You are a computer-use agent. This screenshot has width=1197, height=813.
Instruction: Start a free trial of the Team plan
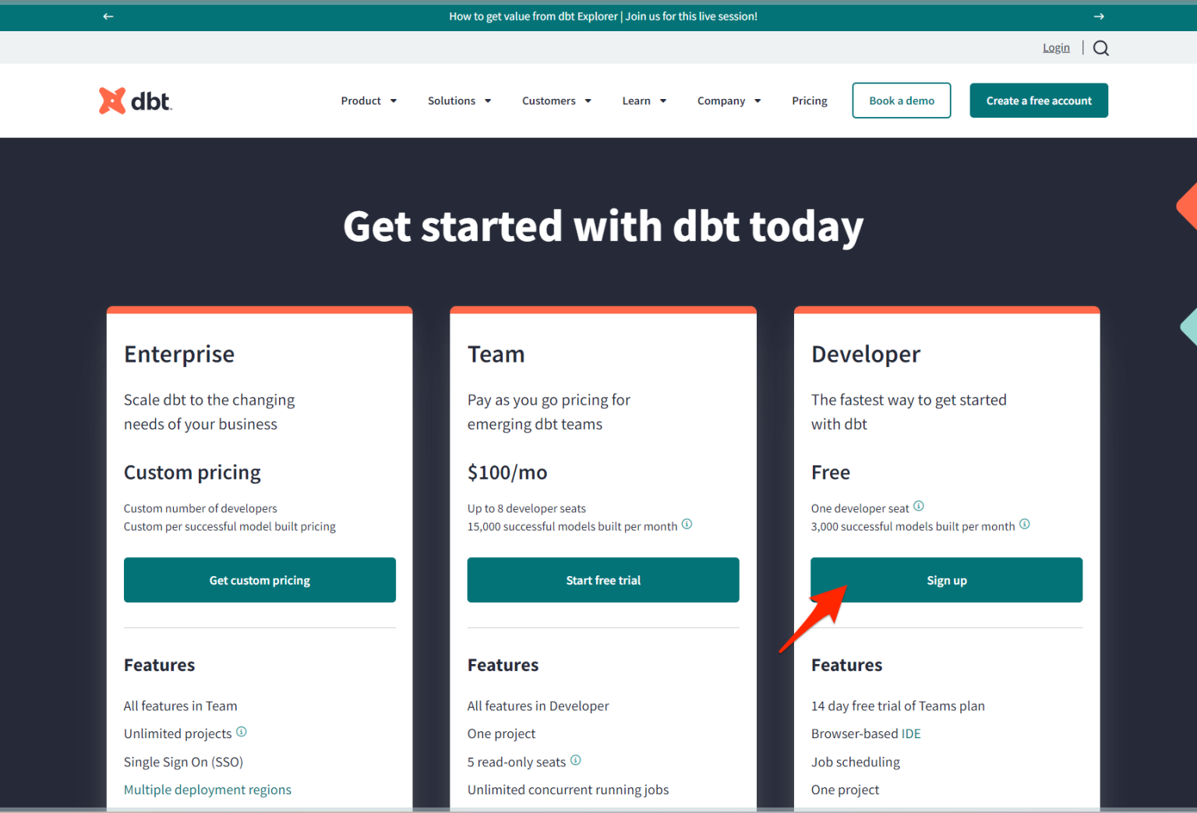click(602, 580)
